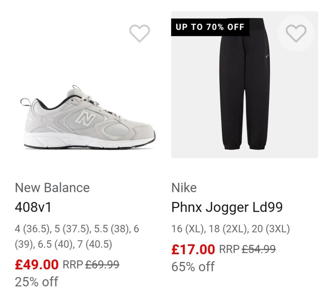Open Phnx Jogger Ld99 product title

[x=227, y=207]
